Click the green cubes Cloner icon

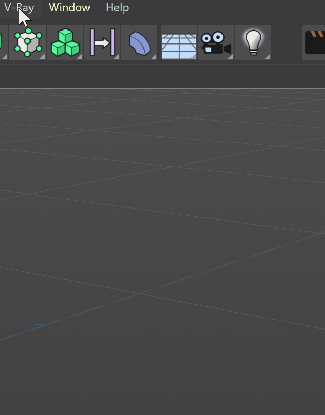[x=65, y=42]
